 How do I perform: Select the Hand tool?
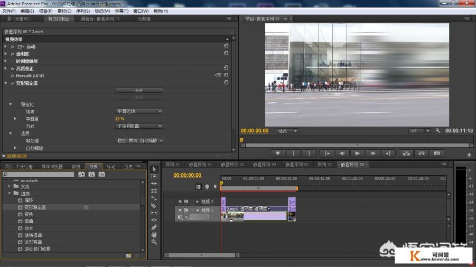tap(154, 234)
